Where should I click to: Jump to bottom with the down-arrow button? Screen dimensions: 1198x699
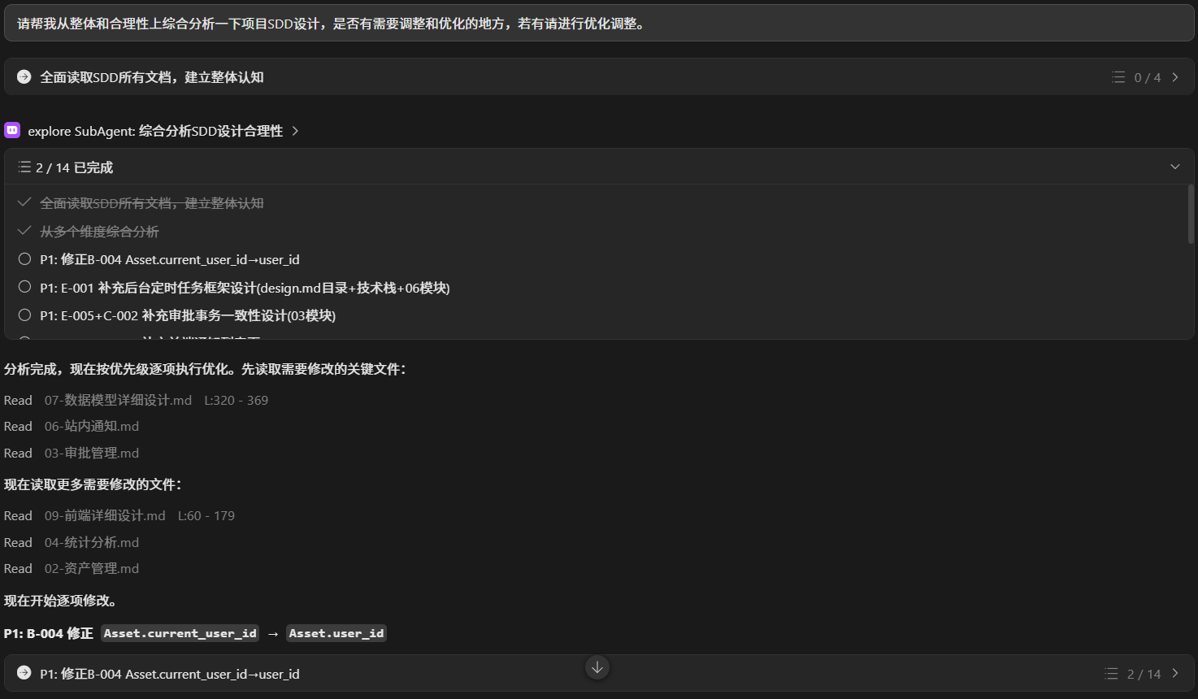597,667
